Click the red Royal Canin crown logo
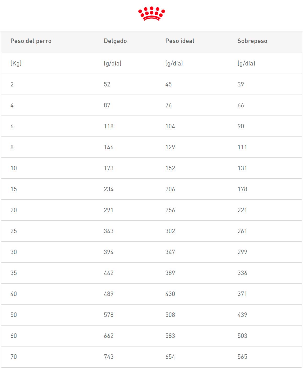The height and width of the screenshot is (368, 303). coord(151,14)
